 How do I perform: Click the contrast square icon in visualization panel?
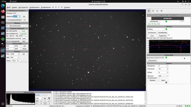tap(49, 98)
